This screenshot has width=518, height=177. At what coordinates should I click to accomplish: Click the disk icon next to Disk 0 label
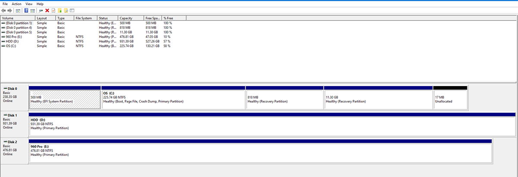(x=5, y=88)
